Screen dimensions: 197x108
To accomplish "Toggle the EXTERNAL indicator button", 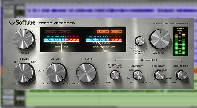I will pos(103,32).
